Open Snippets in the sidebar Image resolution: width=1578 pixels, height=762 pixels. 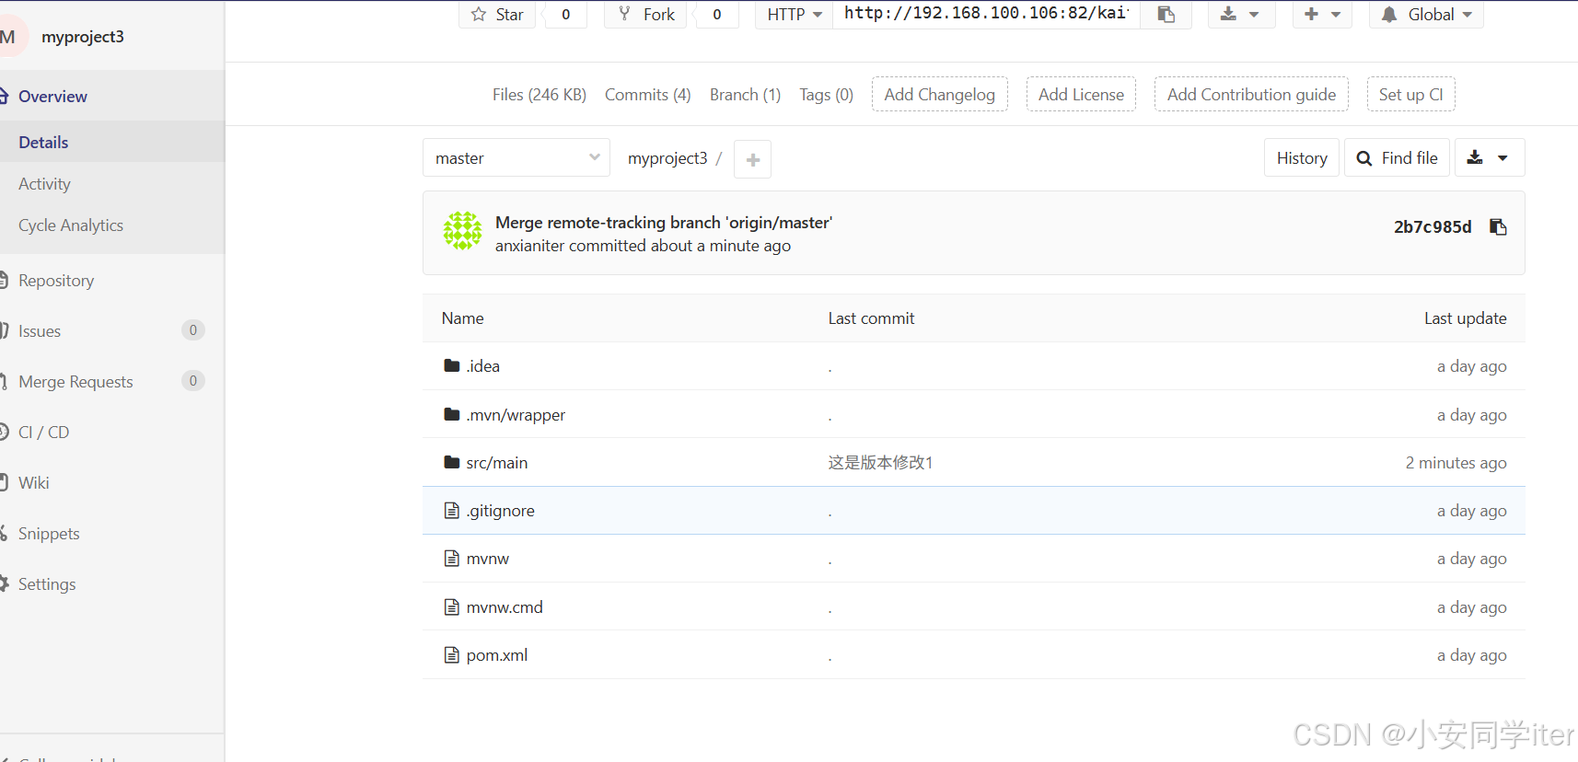49,534
